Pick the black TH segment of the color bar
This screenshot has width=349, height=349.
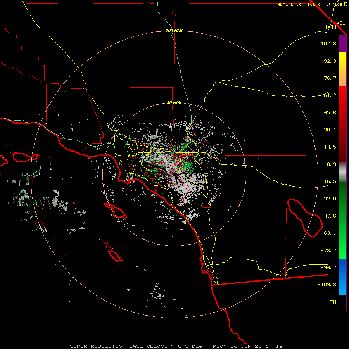click(342, 302)
